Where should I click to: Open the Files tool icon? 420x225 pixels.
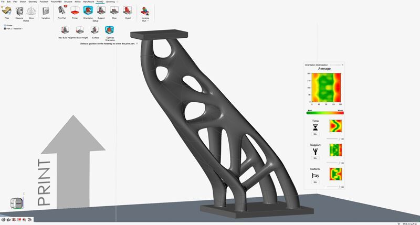[7, 10]
